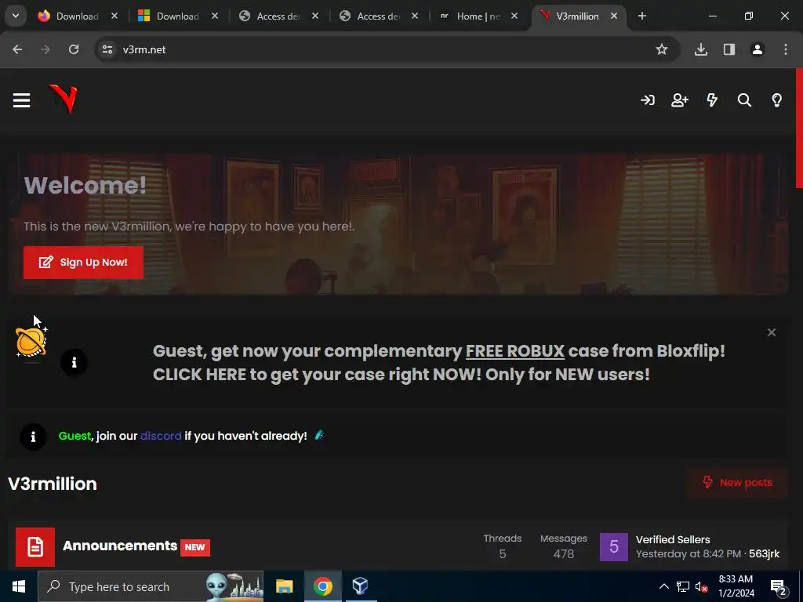The width and height of the screenshot is (803, 602).
Task: Reload the v3rm.net page
Action: click(74, 49)
